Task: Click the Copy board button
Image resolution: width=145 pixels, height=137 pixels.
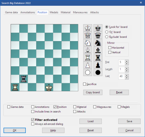Action: tap(93, 92)
